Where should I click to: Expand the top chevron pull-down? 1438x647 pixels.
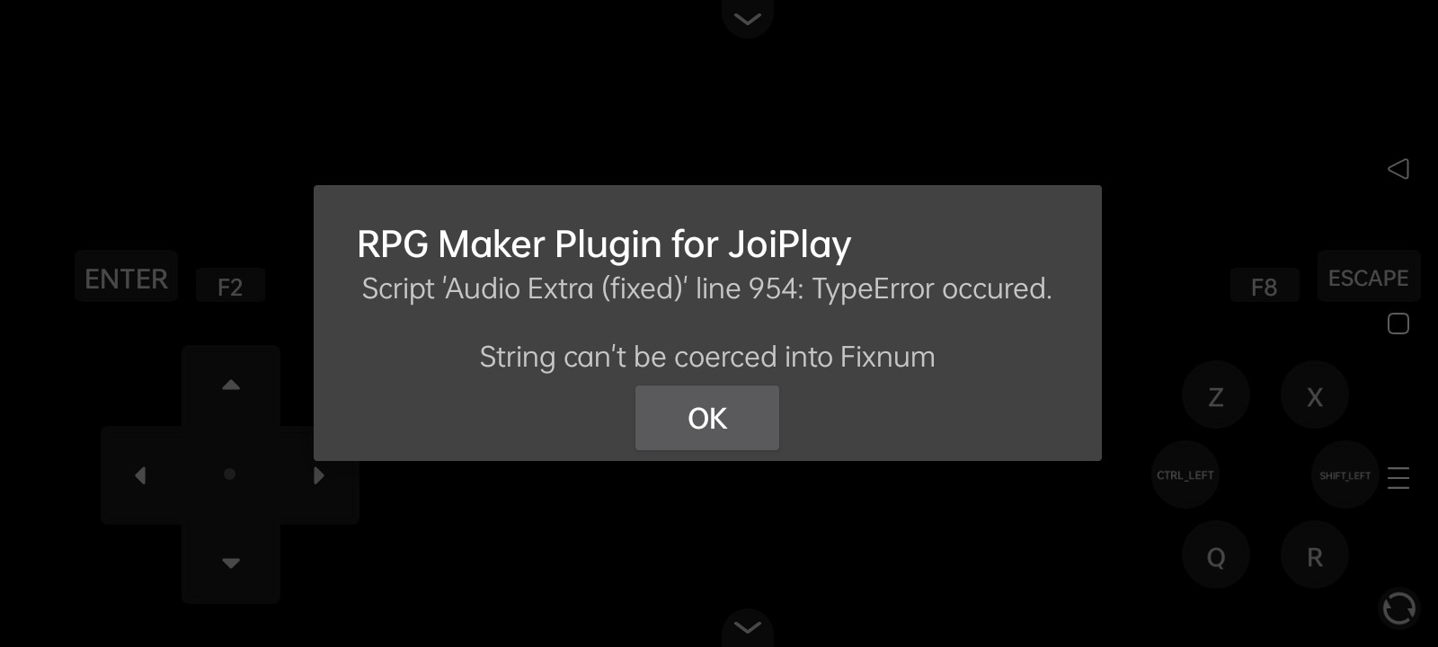(748, 17)
